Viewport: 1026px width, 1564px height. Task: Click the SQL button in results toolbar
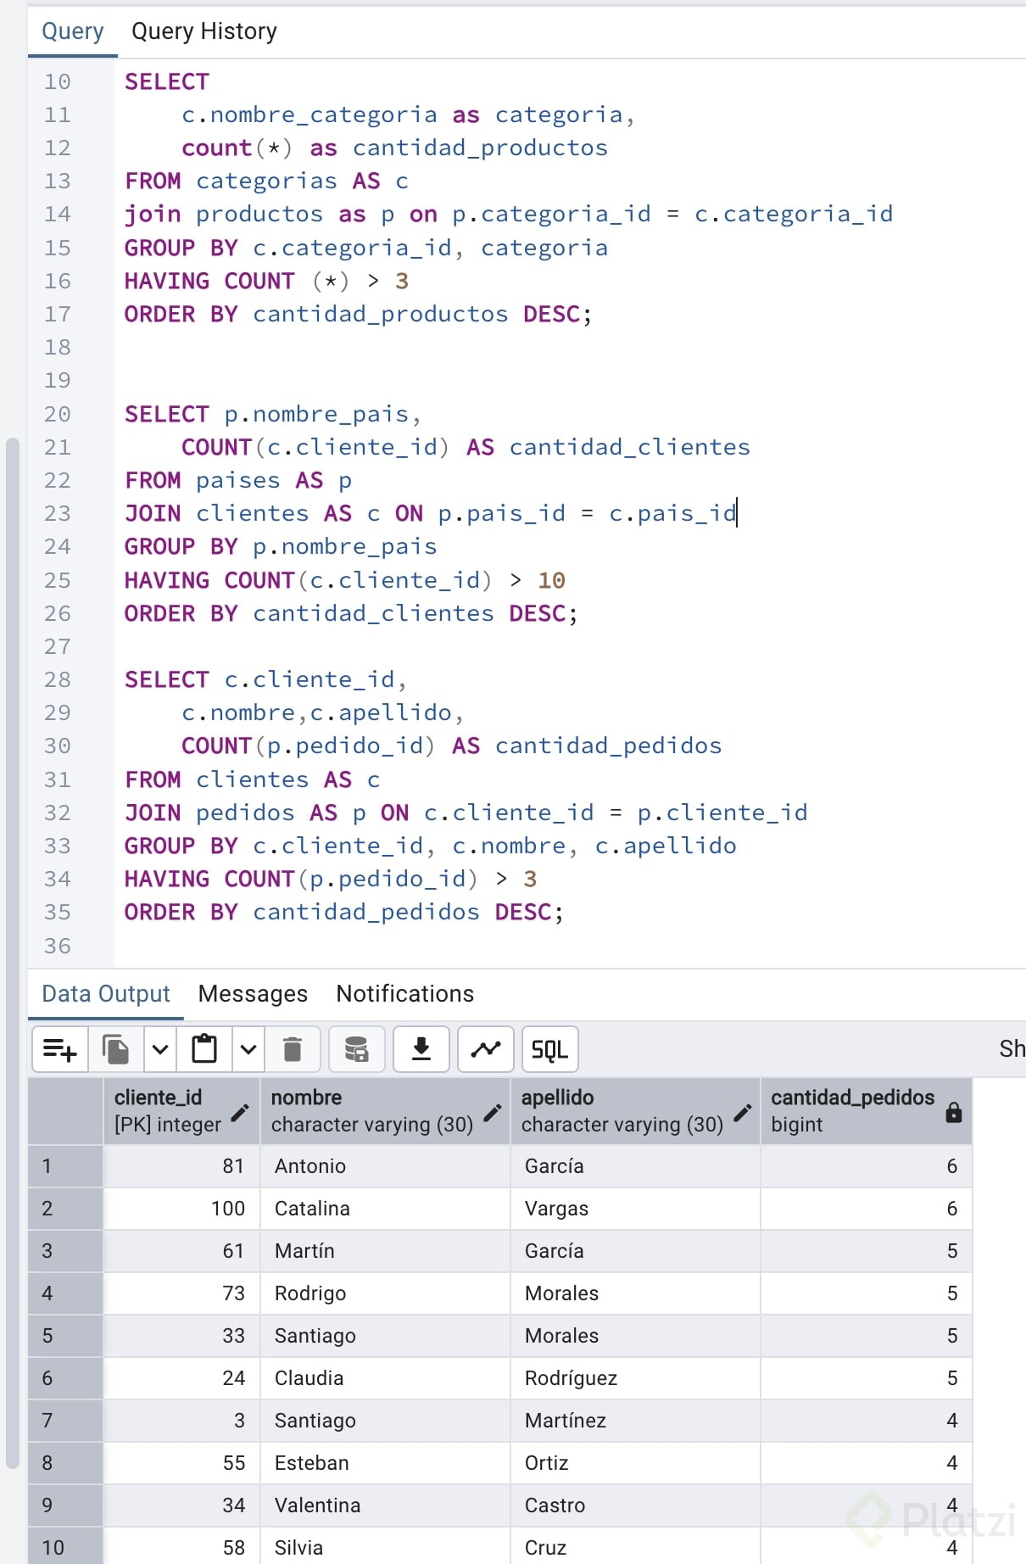[x=550, y=1049]
